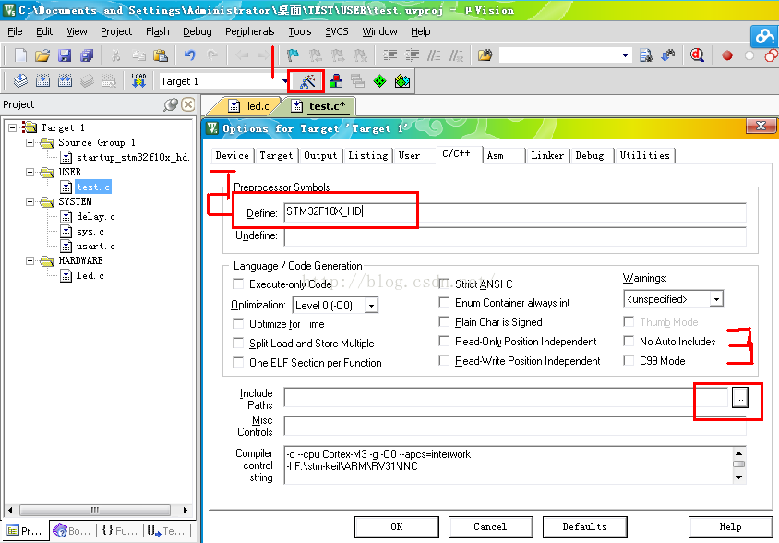Image resolution: width=779 pixels, height=543 pixels.
Task: Browse Include Paths with the ... button
Action: click(x=739, y=398)
